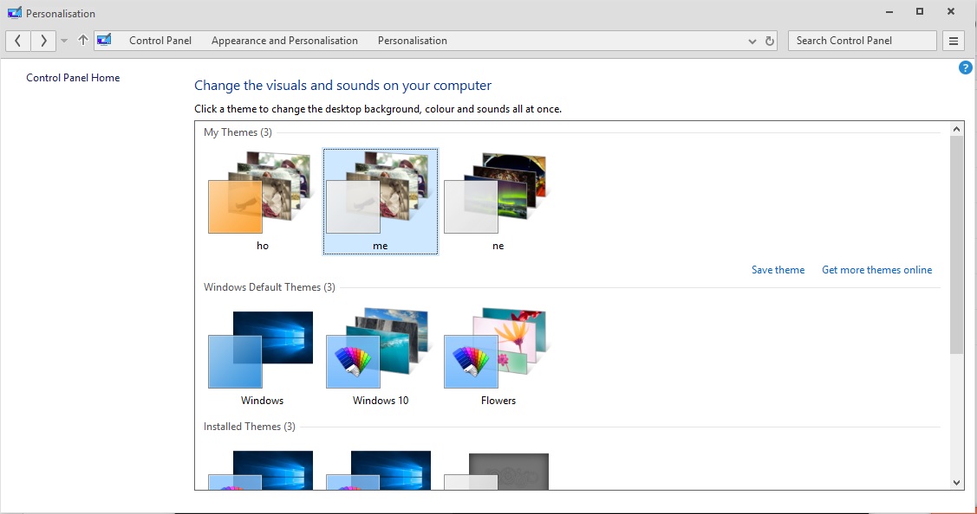Viewport: 977px width, 514px height.
Task: Click the back navigation arrow
Action: click(17, 40)
